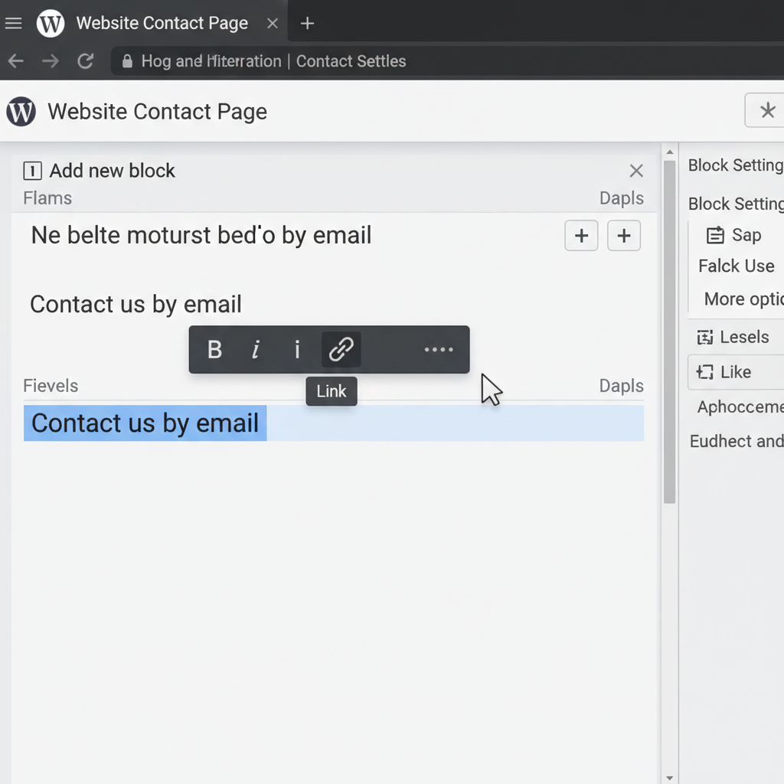Click the highlighted Contact us by email text

point(145,423)
